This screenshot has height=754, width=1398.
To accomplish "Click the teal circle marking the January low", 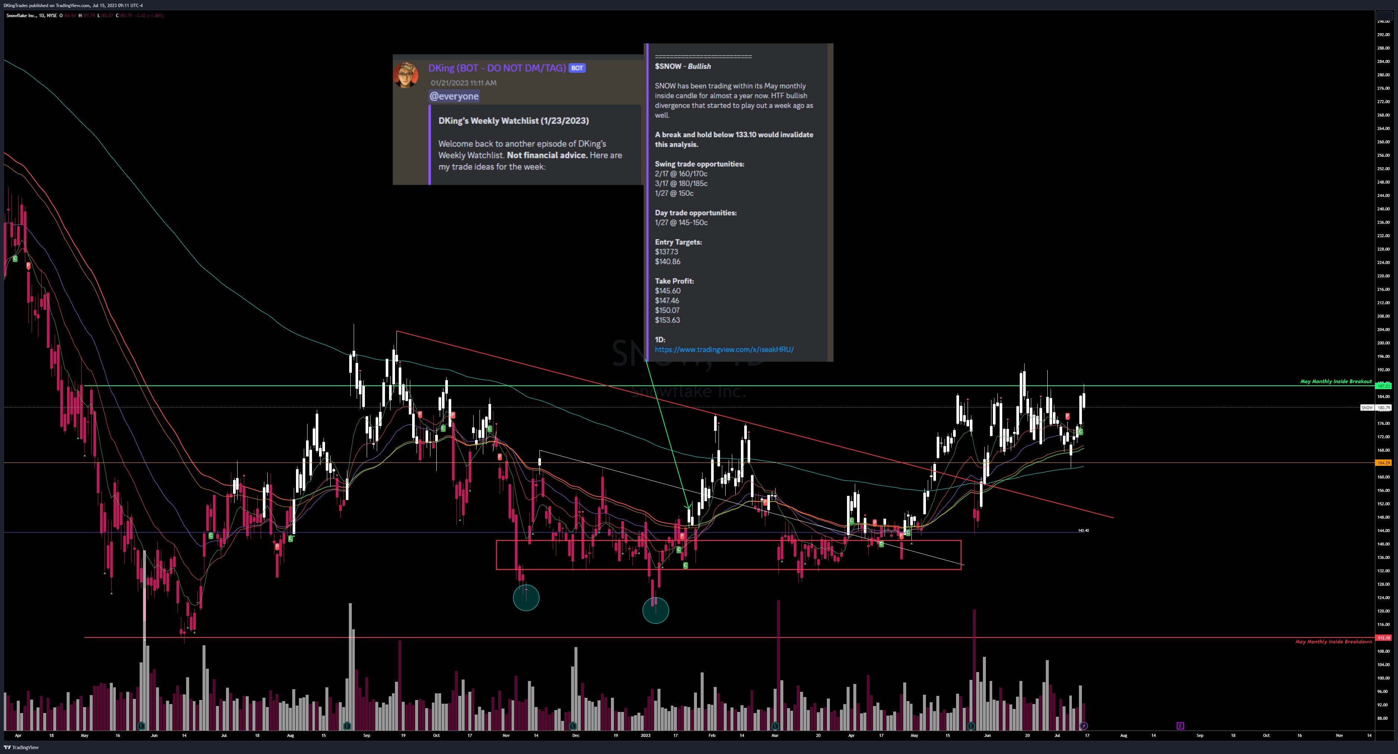I will pyautogui.click(x=656, y=610).
